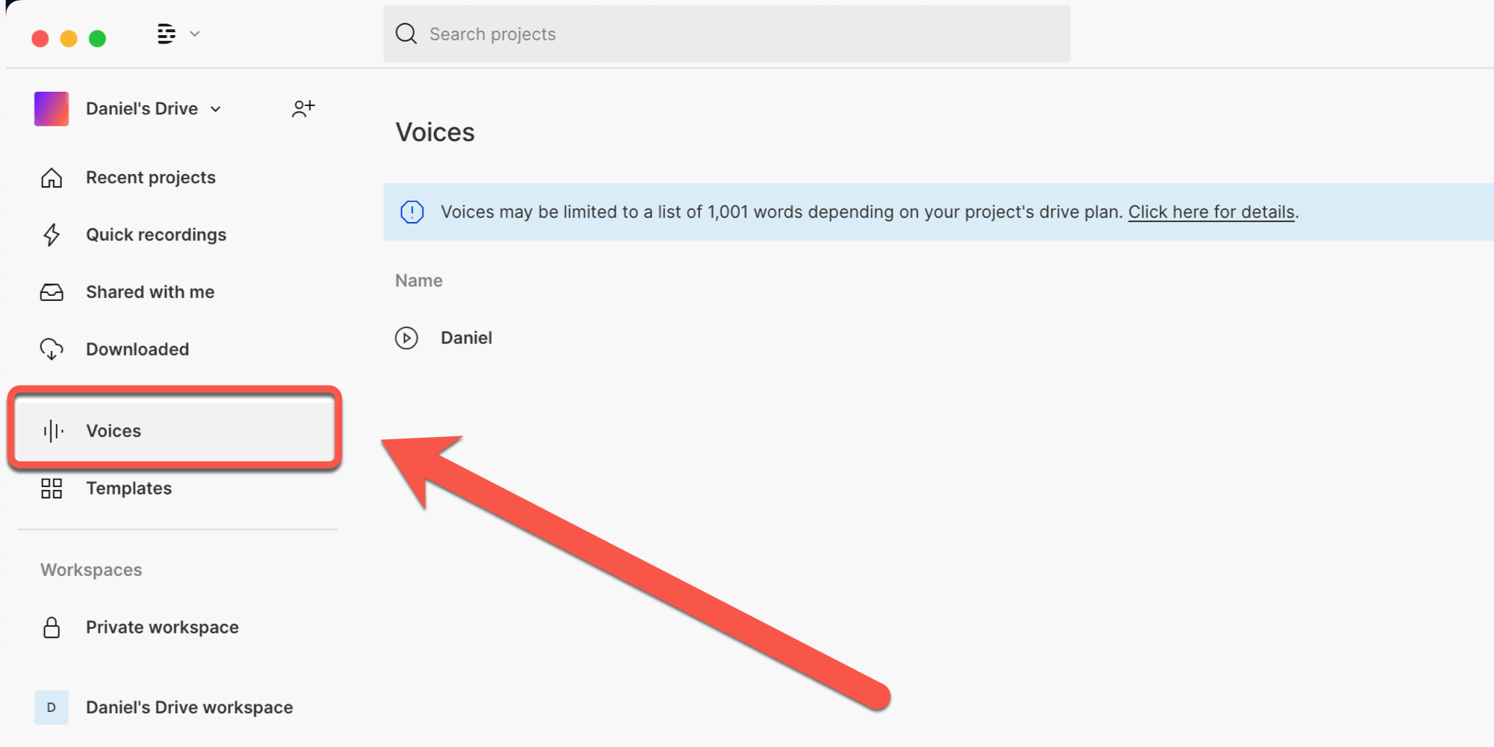Expand the chevron next to app logo
The height and width of the screenshot is (747, 1494).
point(195,34)
